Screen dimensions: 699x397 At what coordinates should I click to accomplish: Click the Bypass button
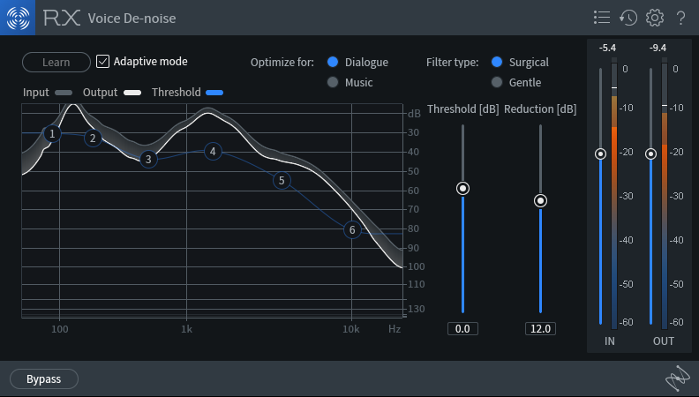click(x=44, y=378)
